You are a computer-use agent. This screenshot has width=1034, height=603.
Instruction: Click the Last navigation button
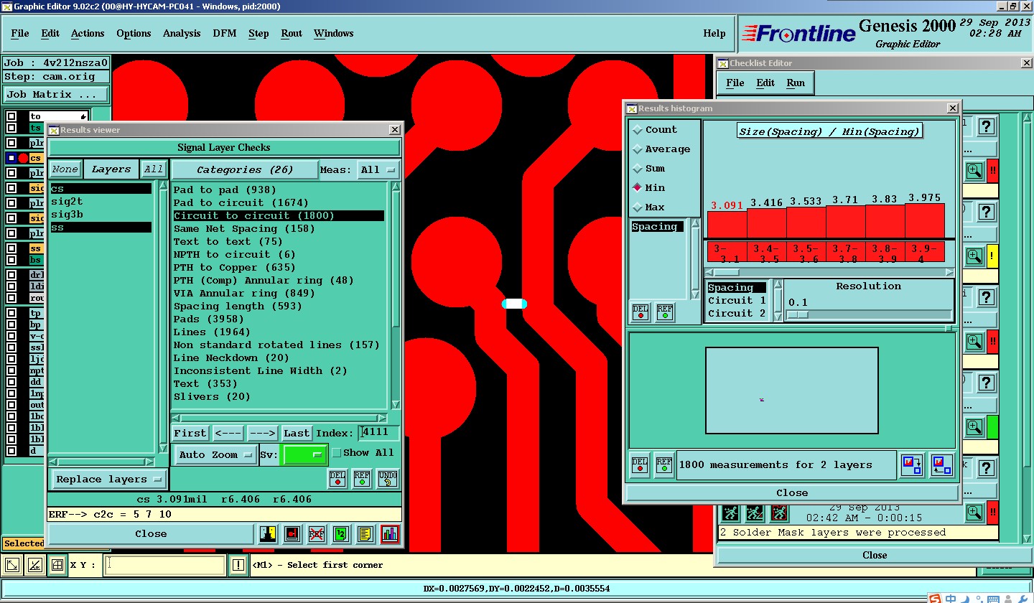(297, 433)
